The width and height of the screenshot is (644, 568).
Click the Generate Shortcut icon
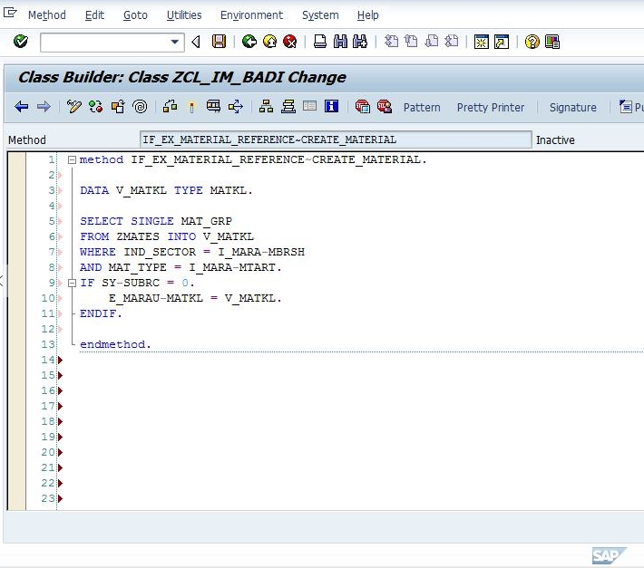[x=502, y=42]
